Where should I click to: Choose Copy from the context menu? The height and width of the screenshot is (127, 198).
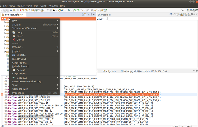coord(34,32)
